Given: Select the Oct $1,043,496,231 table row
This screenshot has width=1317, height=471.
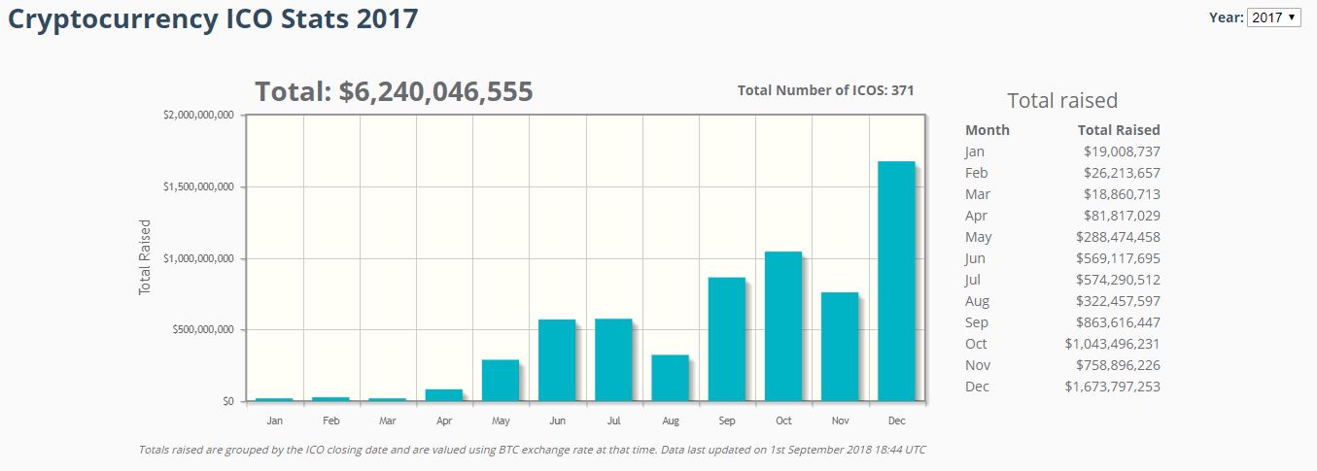Looking at the screenshot, I should point(1062,344).
